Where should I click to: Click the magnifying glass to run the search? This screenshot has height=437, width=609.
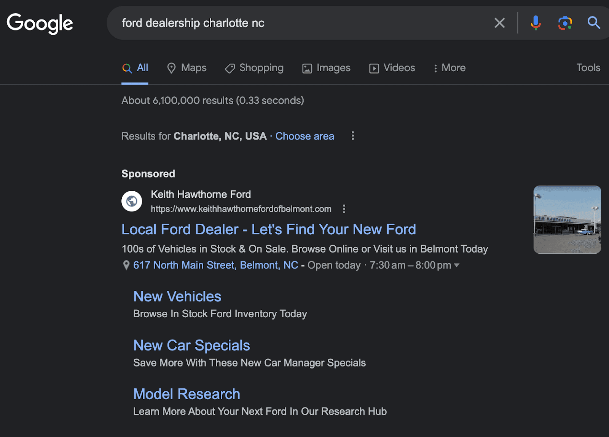[x=593, y=23]
